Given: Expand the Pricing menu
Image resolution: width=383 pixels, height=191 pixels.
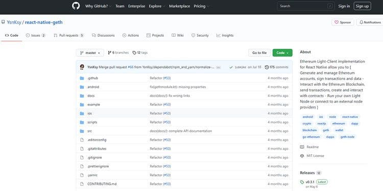Looking at the screenshot, I should pyautogui.click(x=202, y=6).
